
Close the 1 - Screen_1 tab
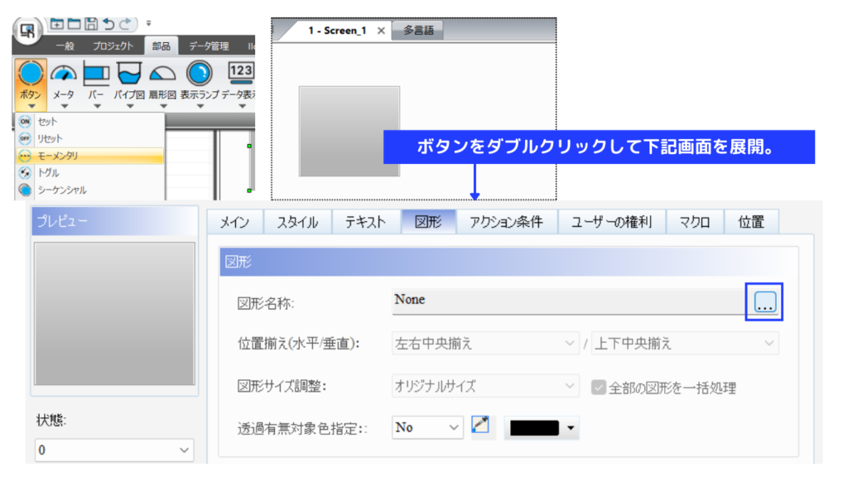click(380, 31)
